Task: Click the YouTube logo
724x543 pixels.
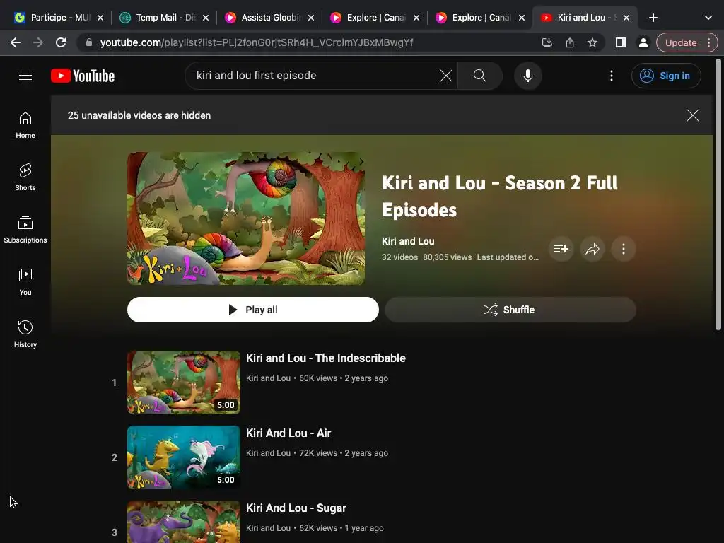Action: tap(83, 76)
